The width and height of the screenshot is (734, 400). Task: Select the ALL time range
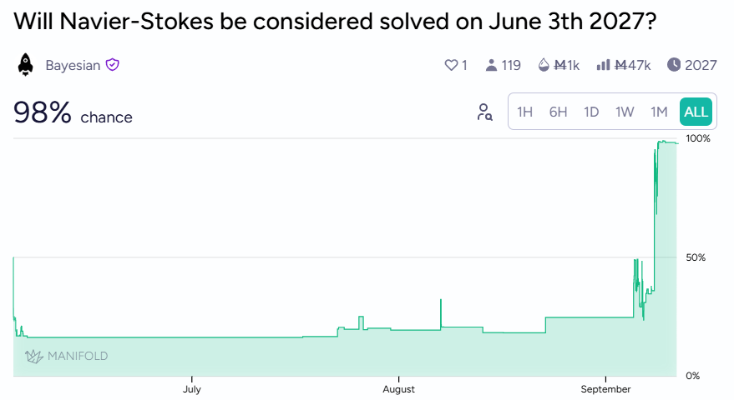pos(696,112)
